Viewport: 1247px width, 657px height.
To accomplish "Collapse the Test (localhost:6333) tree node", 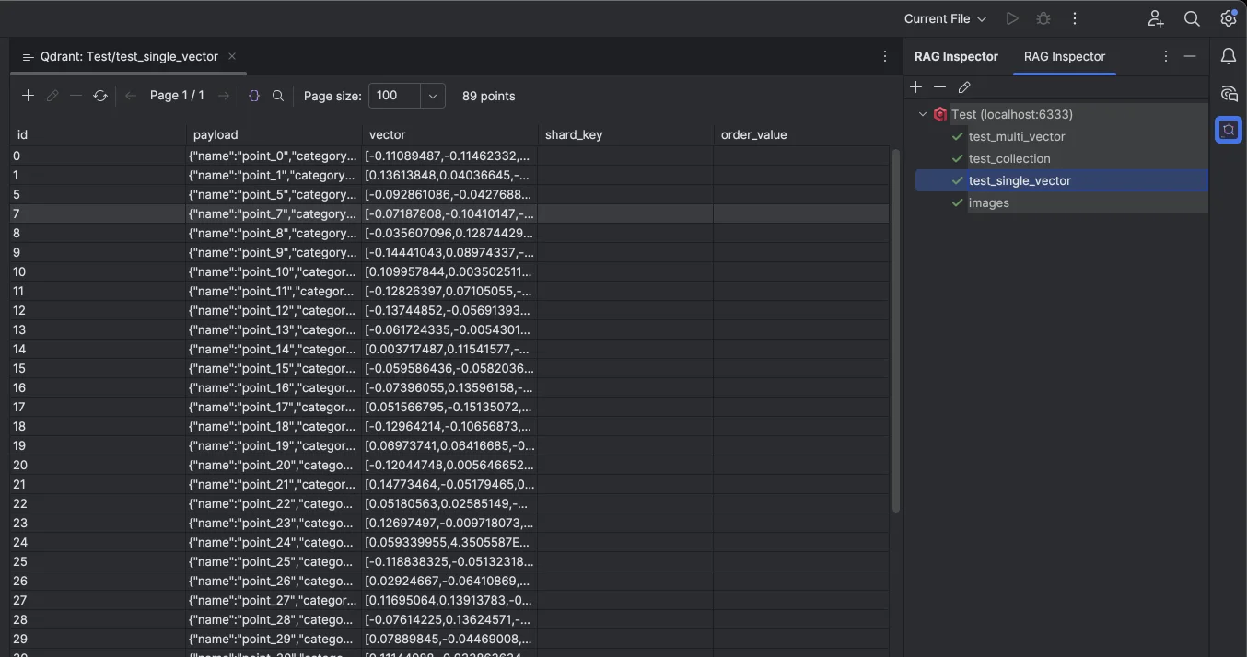I will 923,114.
